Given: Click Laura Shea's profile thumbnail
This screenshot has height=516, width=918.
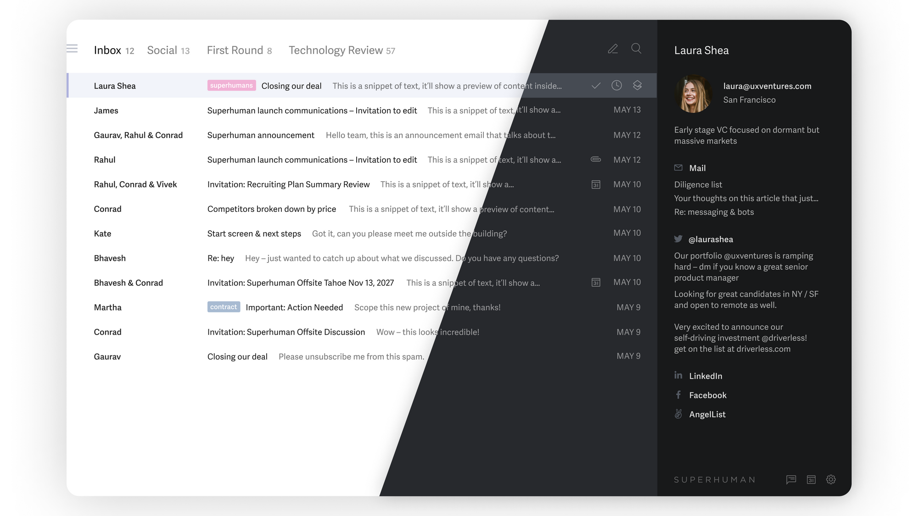Looking at the screenshot, I should pos(693,93).
